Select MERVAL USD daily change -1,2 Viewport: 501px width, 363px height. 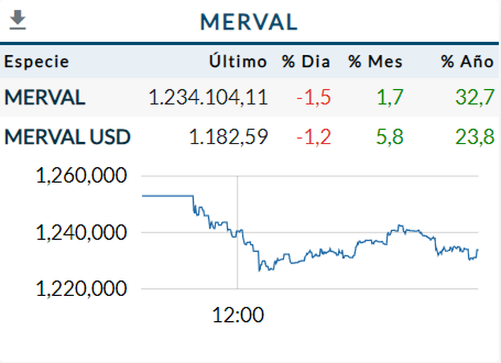[x=314, y=137]
